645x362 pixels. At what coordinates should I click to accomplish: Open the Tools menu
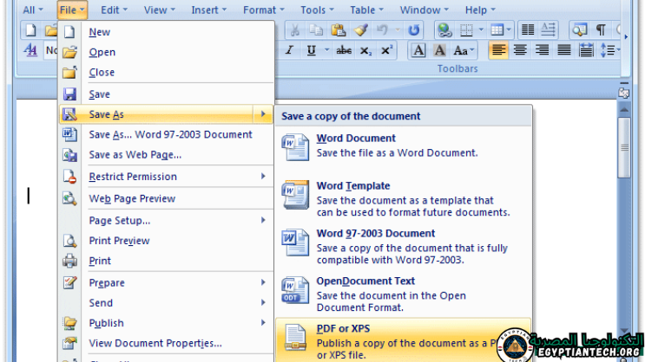click(317, 10)
